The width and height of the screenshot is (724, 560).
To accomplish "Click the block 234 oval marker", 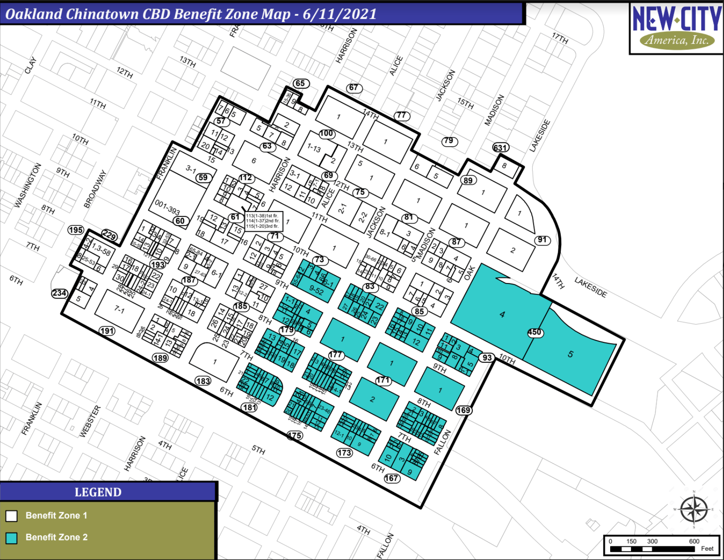I will coord(60,293).
